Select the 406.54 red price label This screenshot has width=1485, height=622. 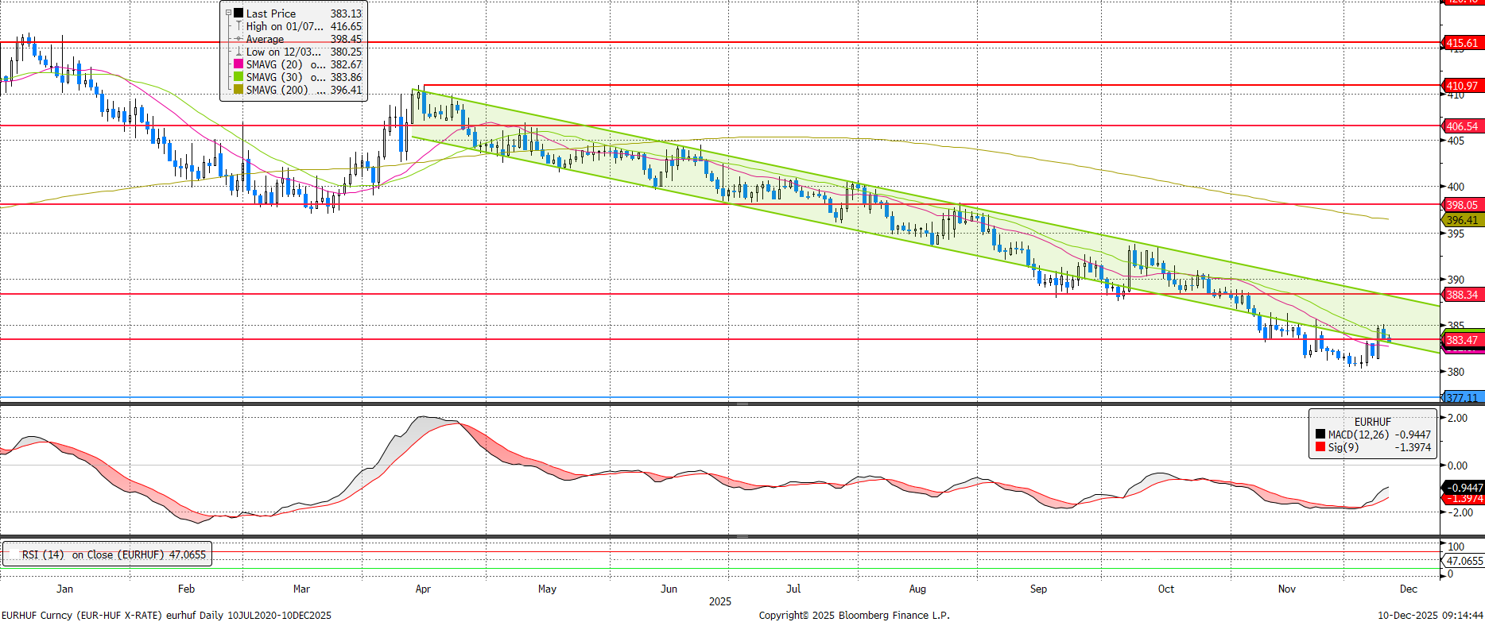pyautogui.click(x=1462, y=126)
